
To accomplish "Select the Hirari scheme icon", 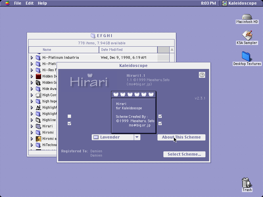I will tap(38, 126).
